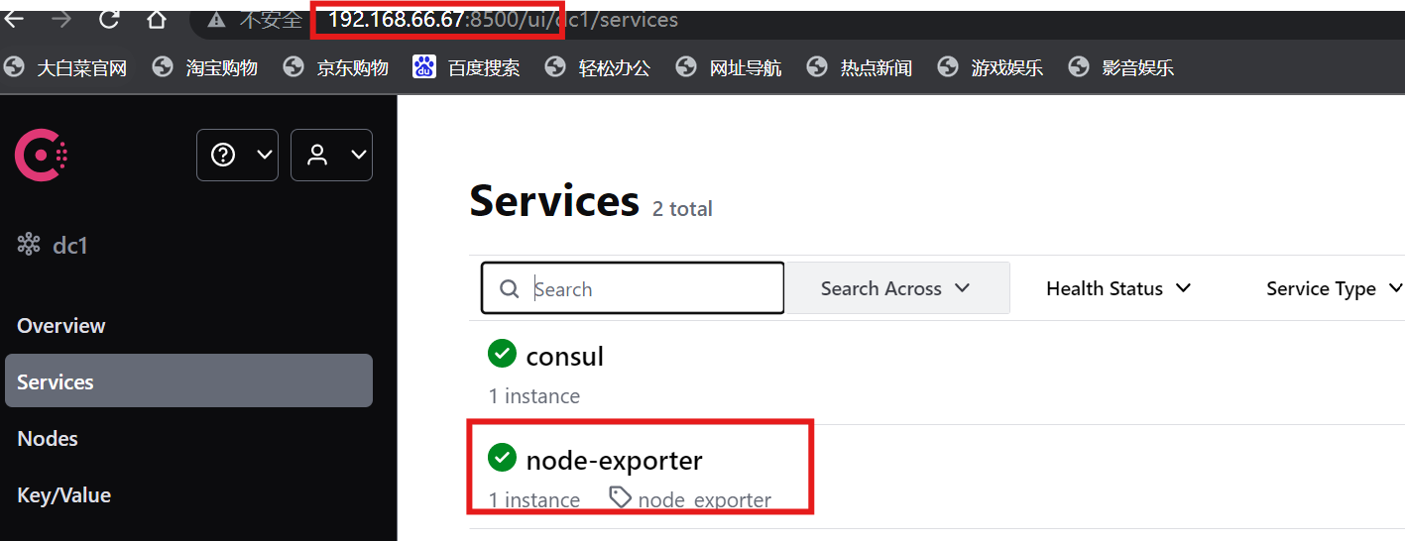This screenshot has height=541, width=1405.
Task: Click the dc1 datacenter label
Action: click(x=70, y=246)
